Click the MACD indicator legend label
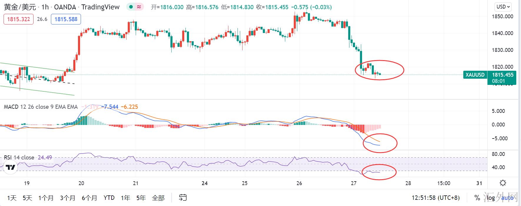 (41, 107)
